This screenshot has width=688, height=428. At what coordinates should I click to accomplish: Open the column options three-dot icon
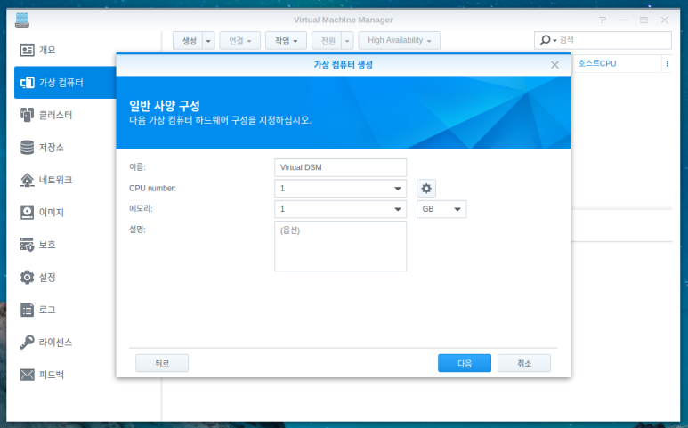pyautogui.click(x=667, y=63)
